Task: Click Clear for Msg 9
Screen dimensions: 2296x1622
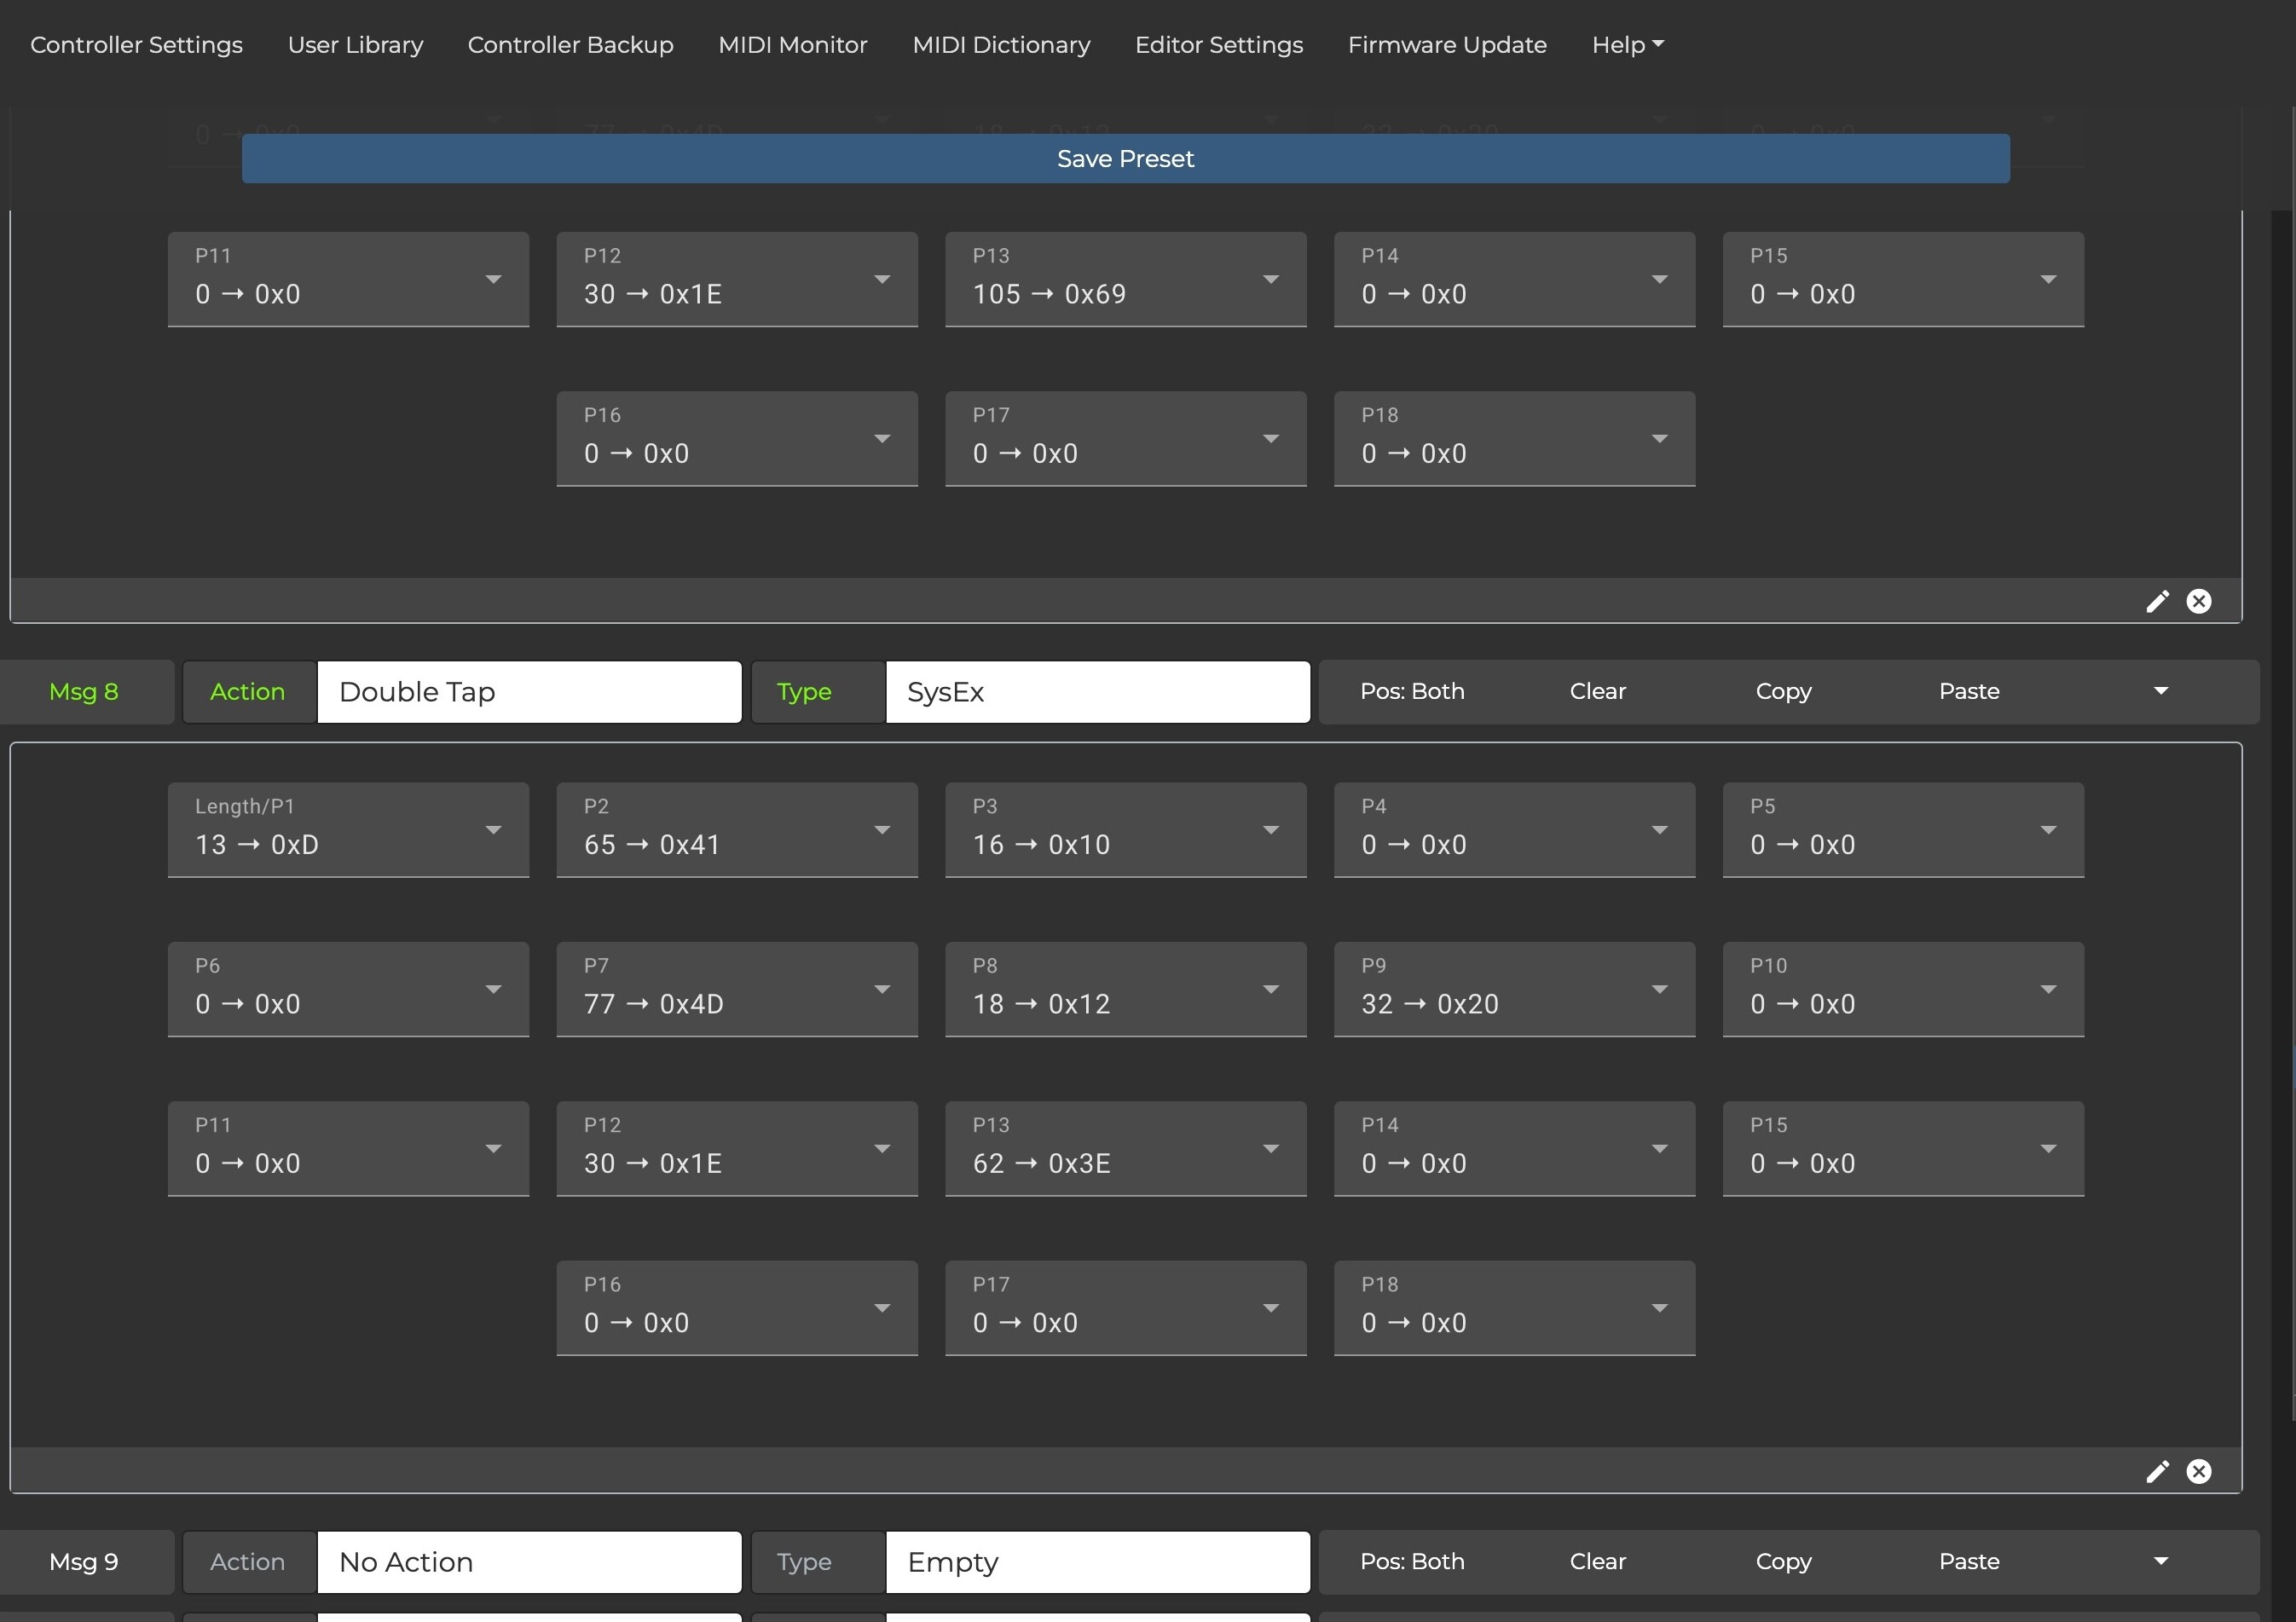Action: (1597, 1561)
